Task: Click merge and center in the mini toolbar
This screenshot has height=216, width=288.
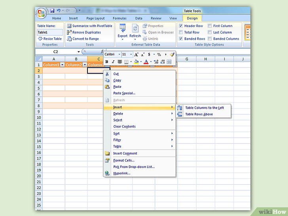Action: pyautogui.click(x=169, y=62)
